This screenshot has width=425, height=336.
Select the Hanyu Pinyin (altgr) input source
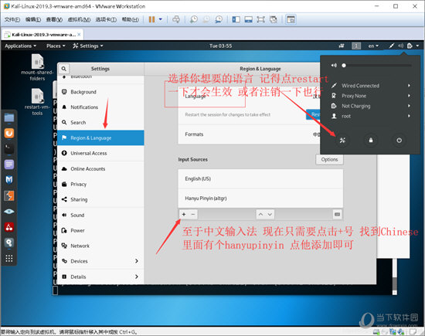[260, 198]
